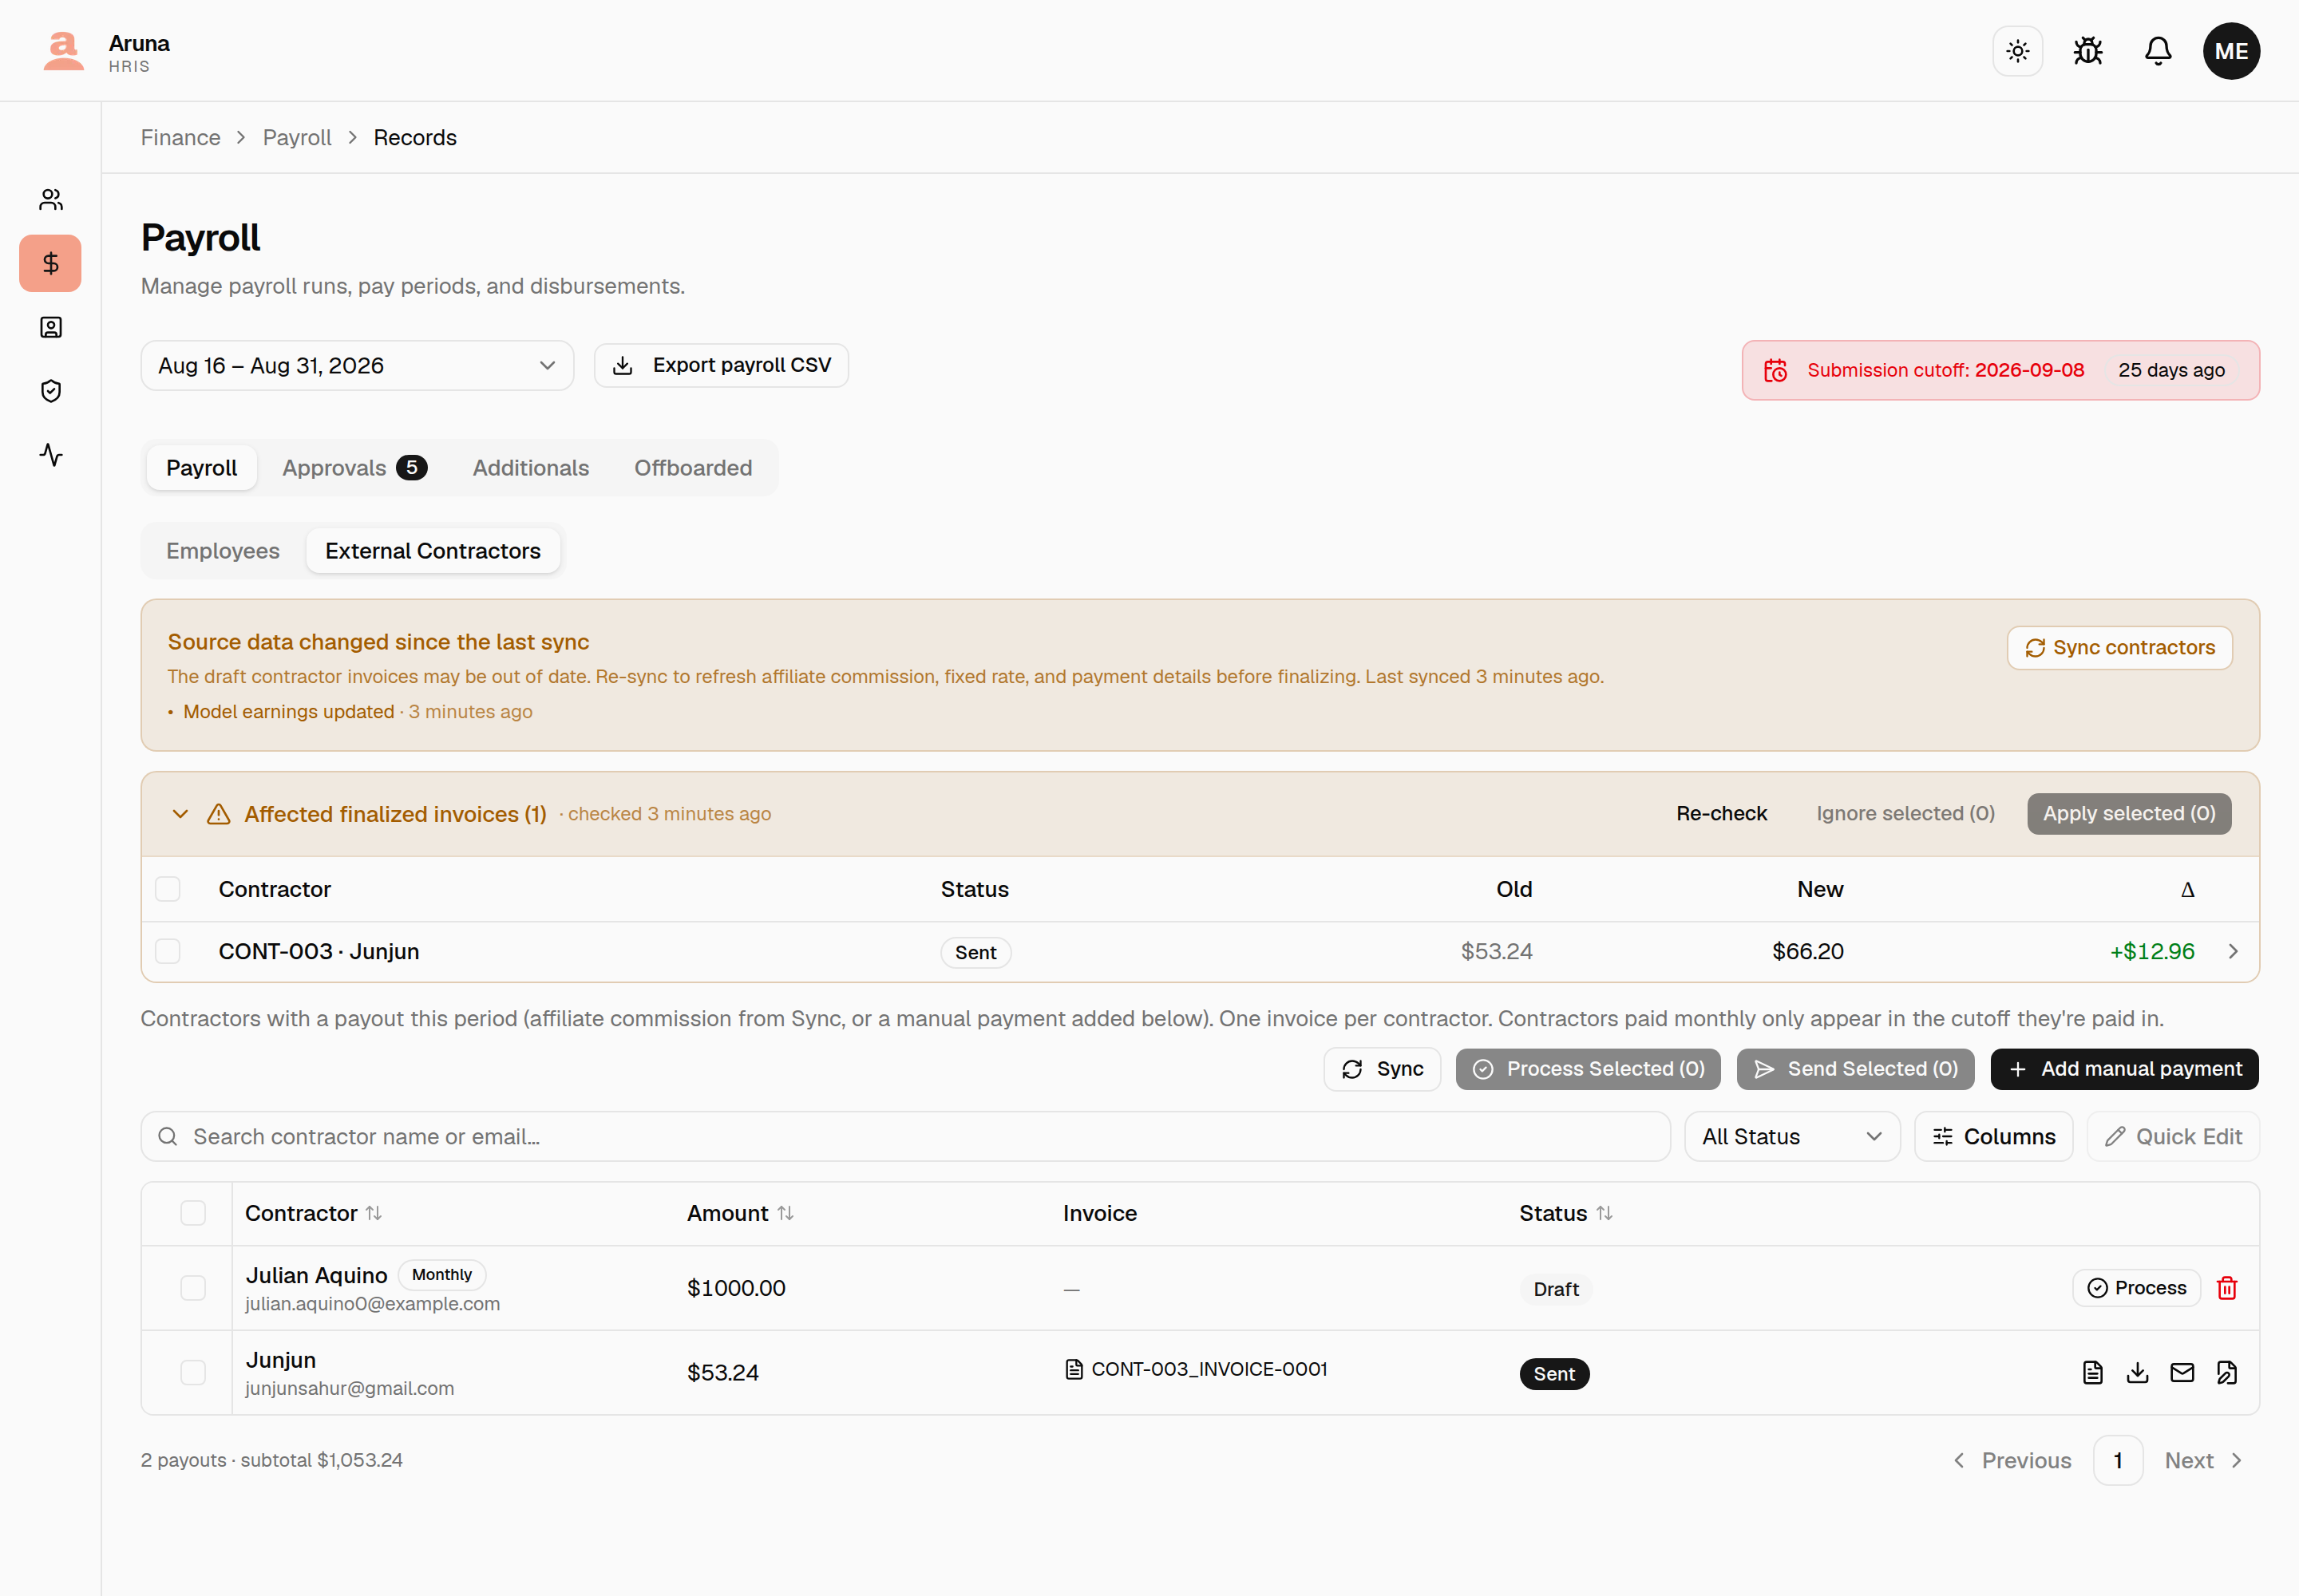Delete Julian Aquino's draft payout
2299x1596 pixels.
(x=2226, y=1287)
